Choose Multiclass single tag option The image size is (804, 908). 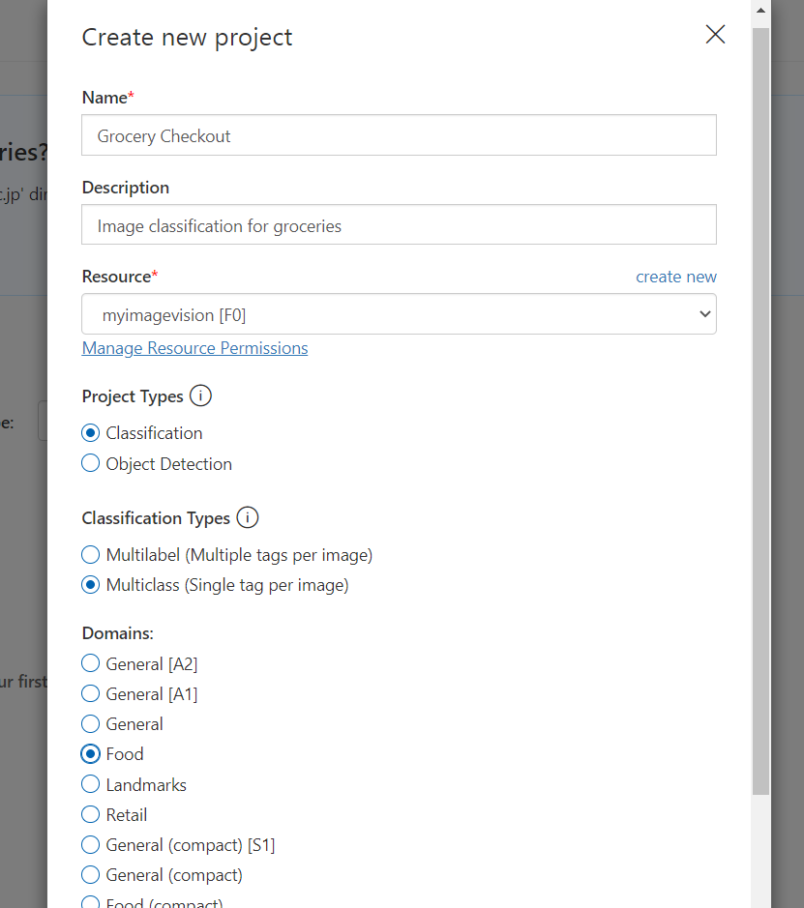(x=90, y=585)
